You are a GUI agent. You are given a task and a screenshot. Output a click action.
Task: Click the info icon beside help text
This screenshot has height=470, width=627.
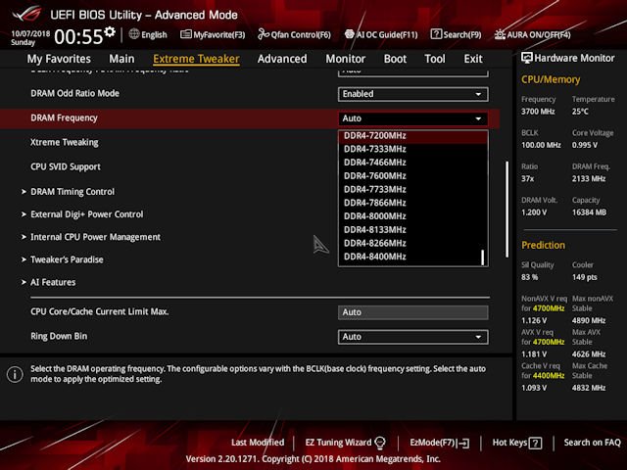tap(15, 374)
